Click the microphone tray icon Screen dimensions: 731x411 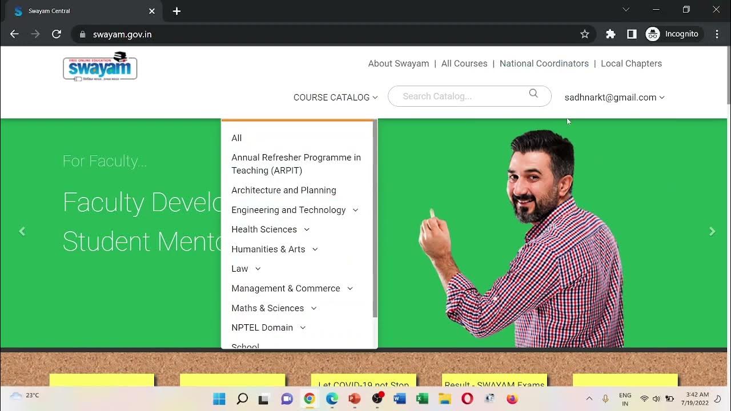605,398
